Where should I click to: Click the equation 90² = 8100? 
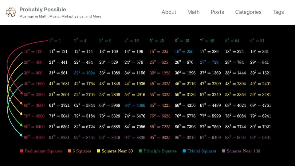[34, 137]
